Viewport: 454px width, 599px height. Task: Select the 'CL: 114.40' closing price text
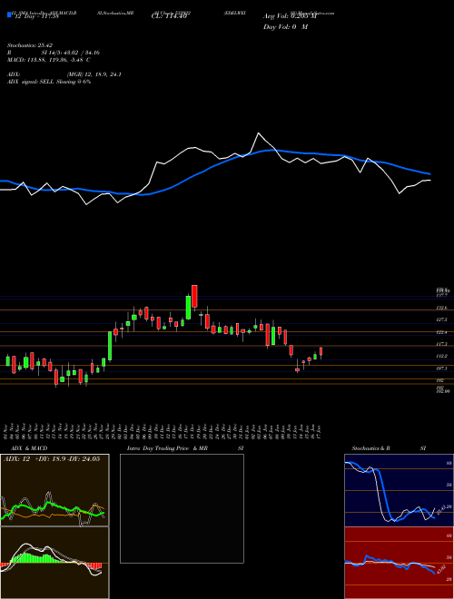coord(169,16)
